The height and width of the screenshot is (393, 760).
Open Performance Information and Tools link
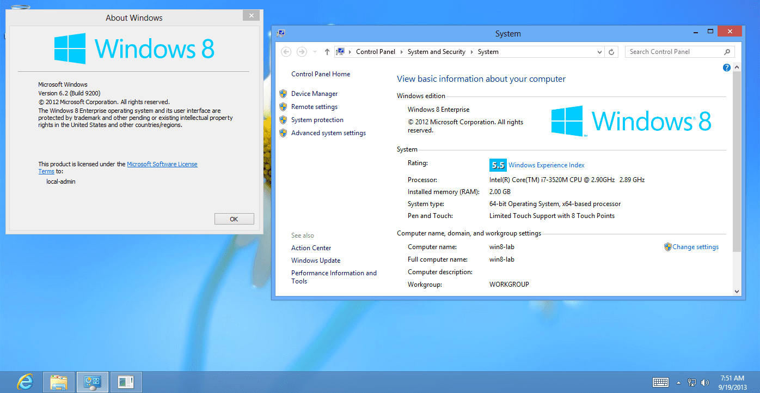pyautogui.click(x=334, y=277)
